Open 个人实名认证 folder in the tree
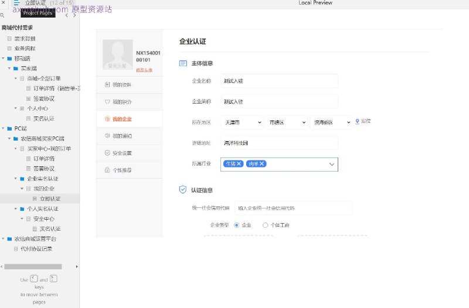469x308 pixels. coord(43,209)
